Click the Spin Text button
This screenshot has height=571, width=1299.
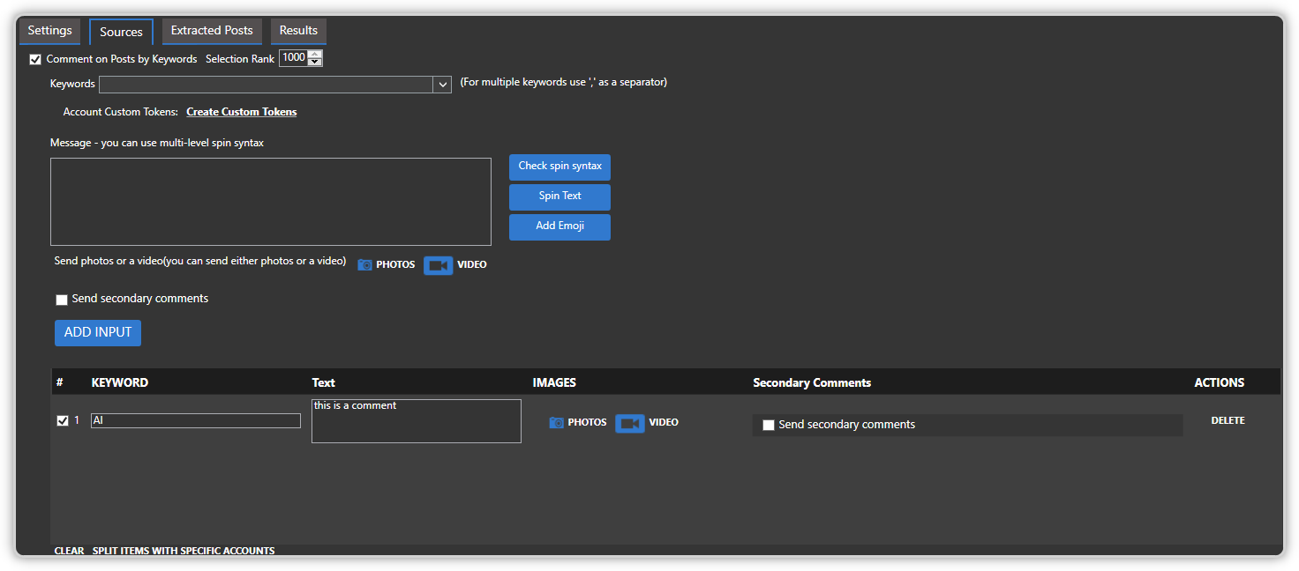(x=559, y=197)
